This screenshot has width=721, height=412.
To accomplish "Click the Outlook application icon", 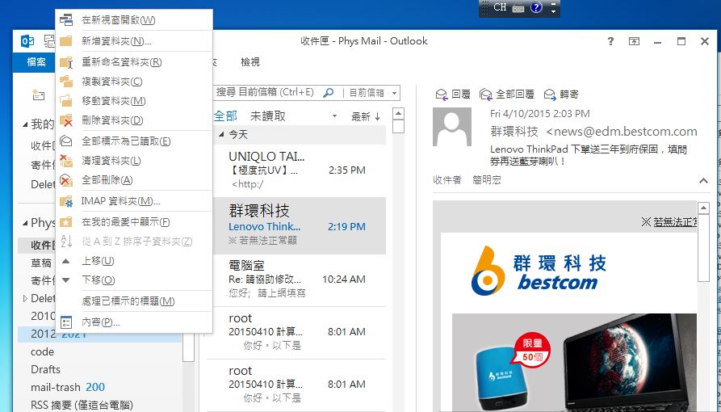I will click(27, 41).
